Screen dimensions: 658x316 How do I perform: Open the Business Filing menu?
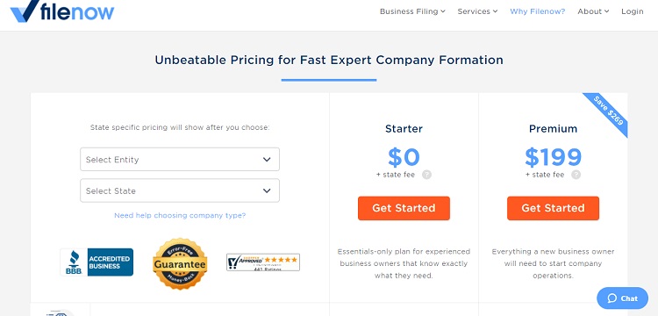click(x=412, y=11)
